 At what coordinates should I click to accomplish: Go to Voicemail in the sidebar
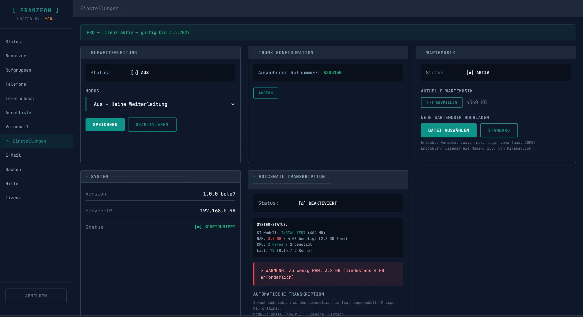click(x=17, y=127)
